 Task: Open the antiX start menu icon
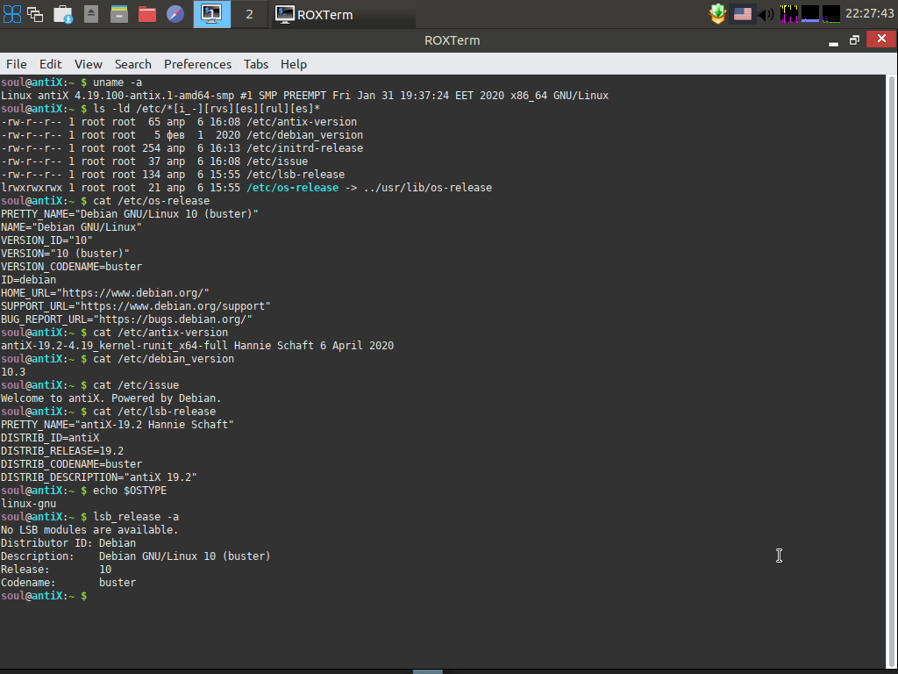coord(12,14)
